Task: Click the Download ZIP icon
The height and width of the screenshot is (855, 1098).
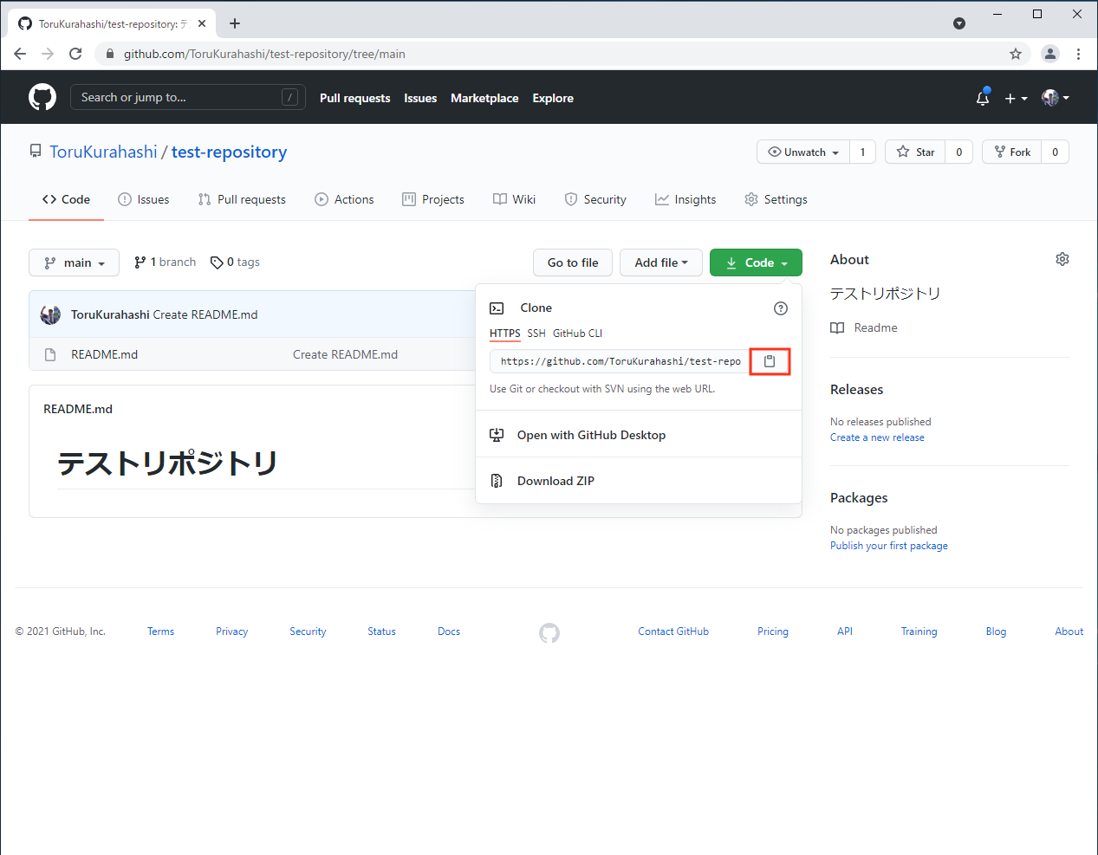Action: tap(497, 481)
